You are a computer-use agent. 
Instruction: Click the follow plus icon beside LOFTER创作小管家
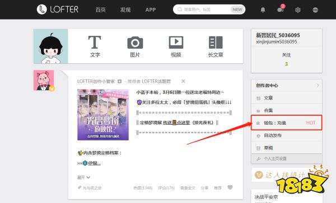coord(120,81)
